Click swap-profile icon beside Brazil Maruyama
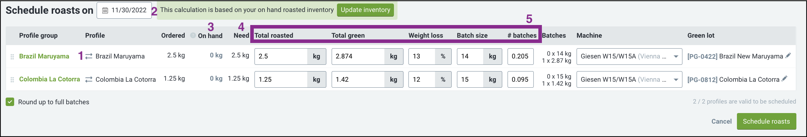The image size is (807, 137). 89,56
